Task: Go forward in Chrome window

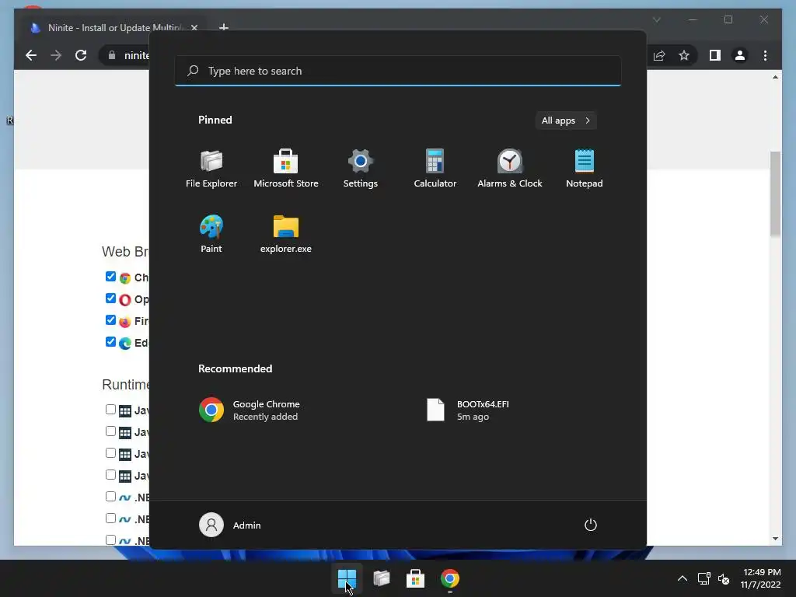Action: (x=56, y=55)
